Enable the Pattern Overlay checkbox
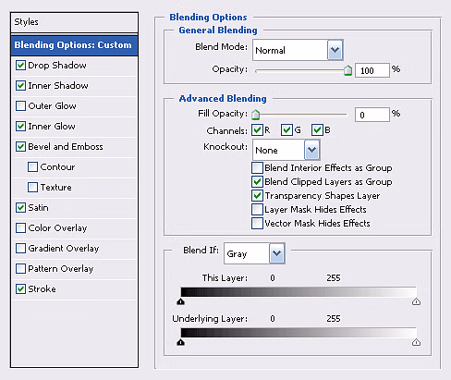The width and height of the screenshot is (451, 380). coord(20,269)
